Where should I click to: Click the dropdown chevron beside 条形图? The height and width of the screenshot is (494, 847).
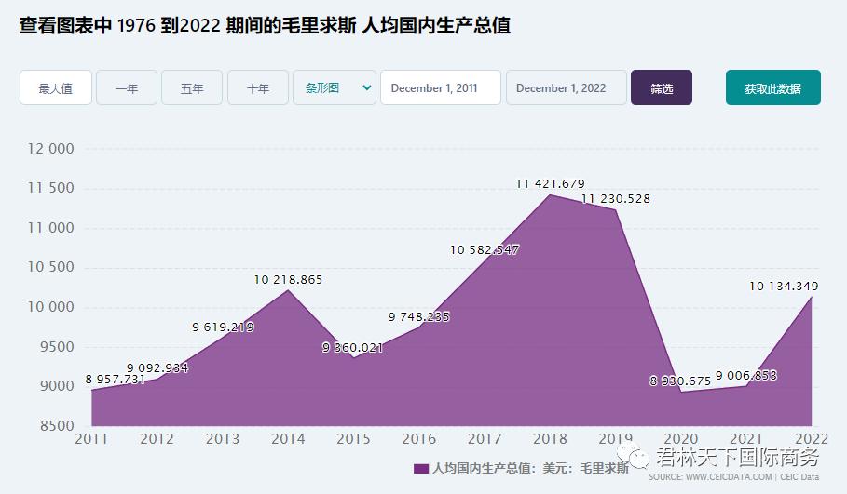(x=366, y=87)
